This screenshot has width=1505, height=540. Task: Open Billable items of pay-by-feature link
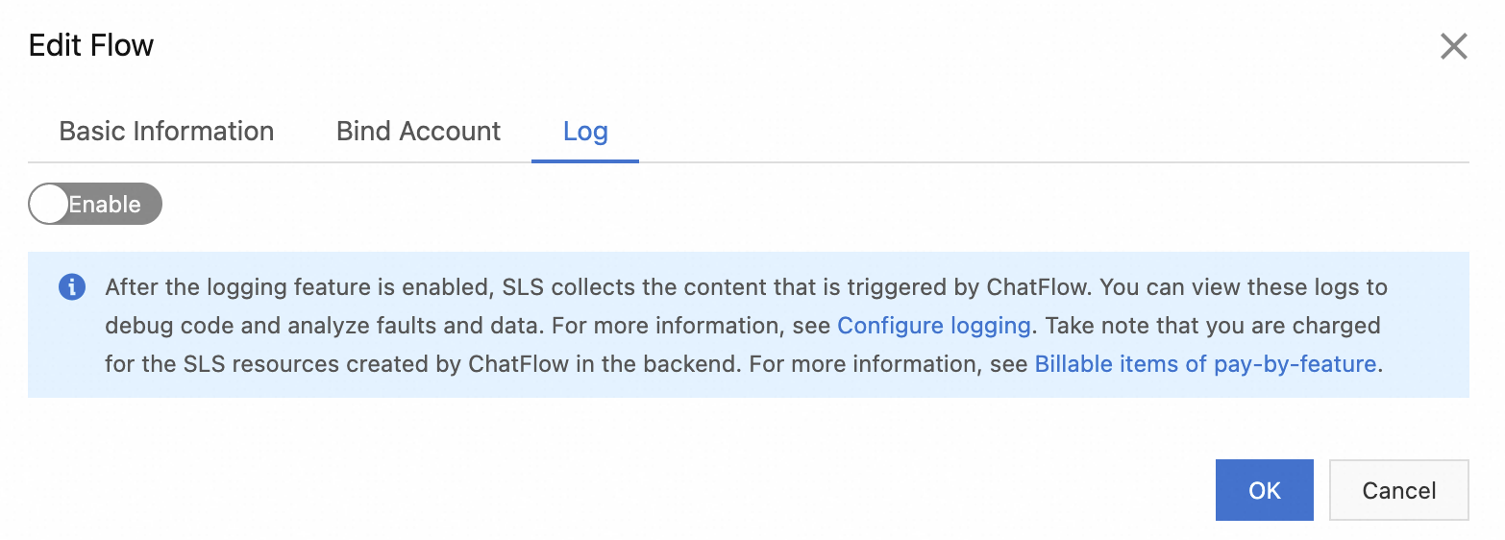pos(1205,364)
